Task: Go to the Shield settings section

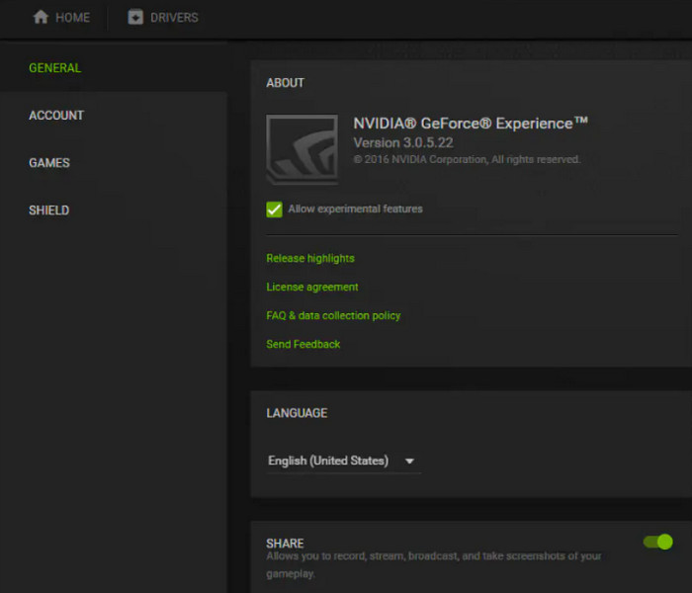Action: 49,211
